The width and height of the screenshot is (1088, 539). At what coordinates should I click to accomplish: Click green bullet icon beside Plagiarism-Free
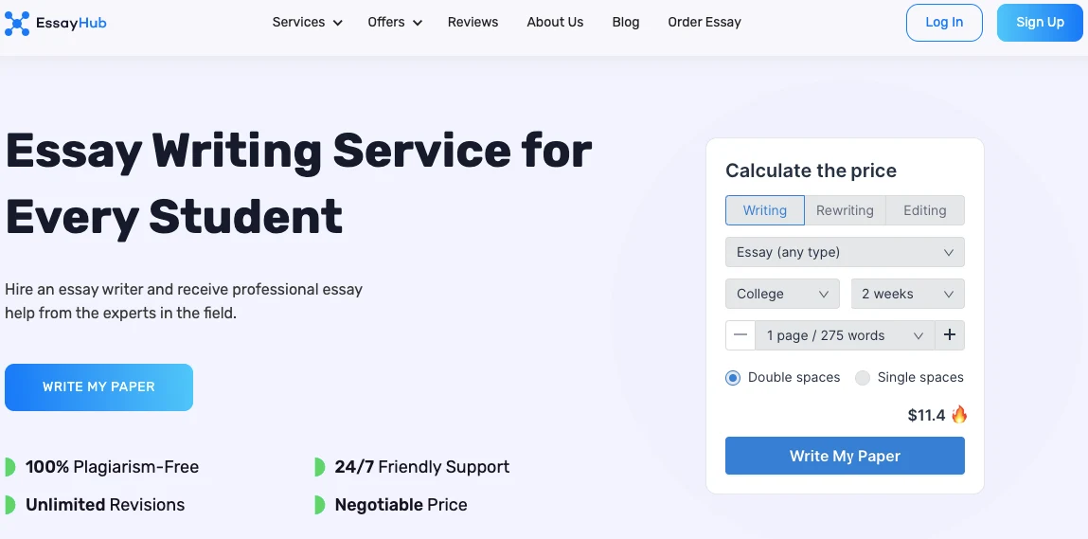(x=10, y=467)
